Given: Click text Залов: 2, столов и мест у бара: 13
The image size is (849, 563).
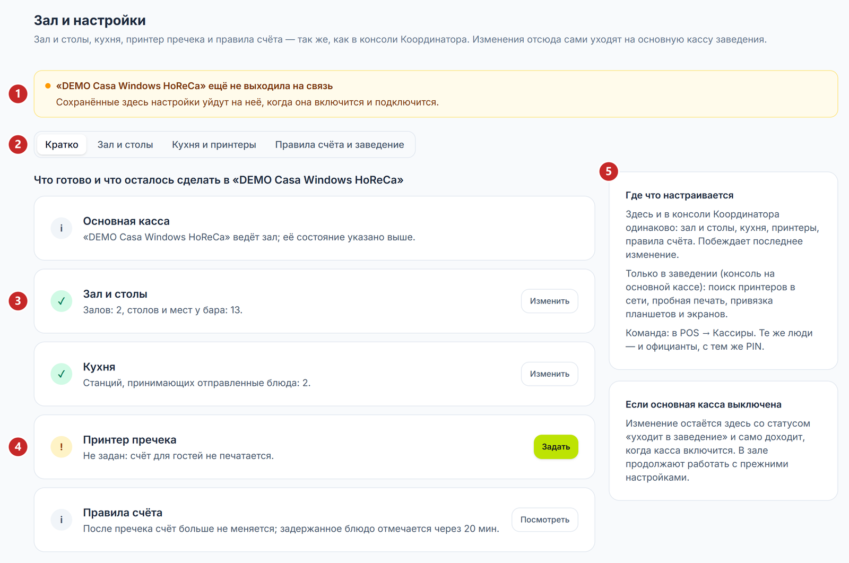Looking at the screenshot, I should [163, 310].
